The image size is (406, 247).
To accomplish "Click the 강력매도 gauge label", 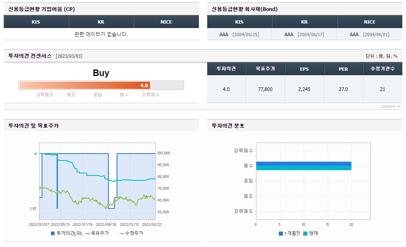I will tap(44, 95).
